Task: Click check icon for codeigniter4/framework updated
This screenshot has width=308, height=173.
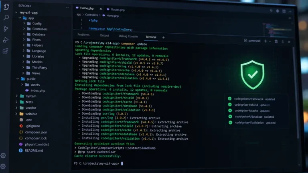Action: point(230,99)
